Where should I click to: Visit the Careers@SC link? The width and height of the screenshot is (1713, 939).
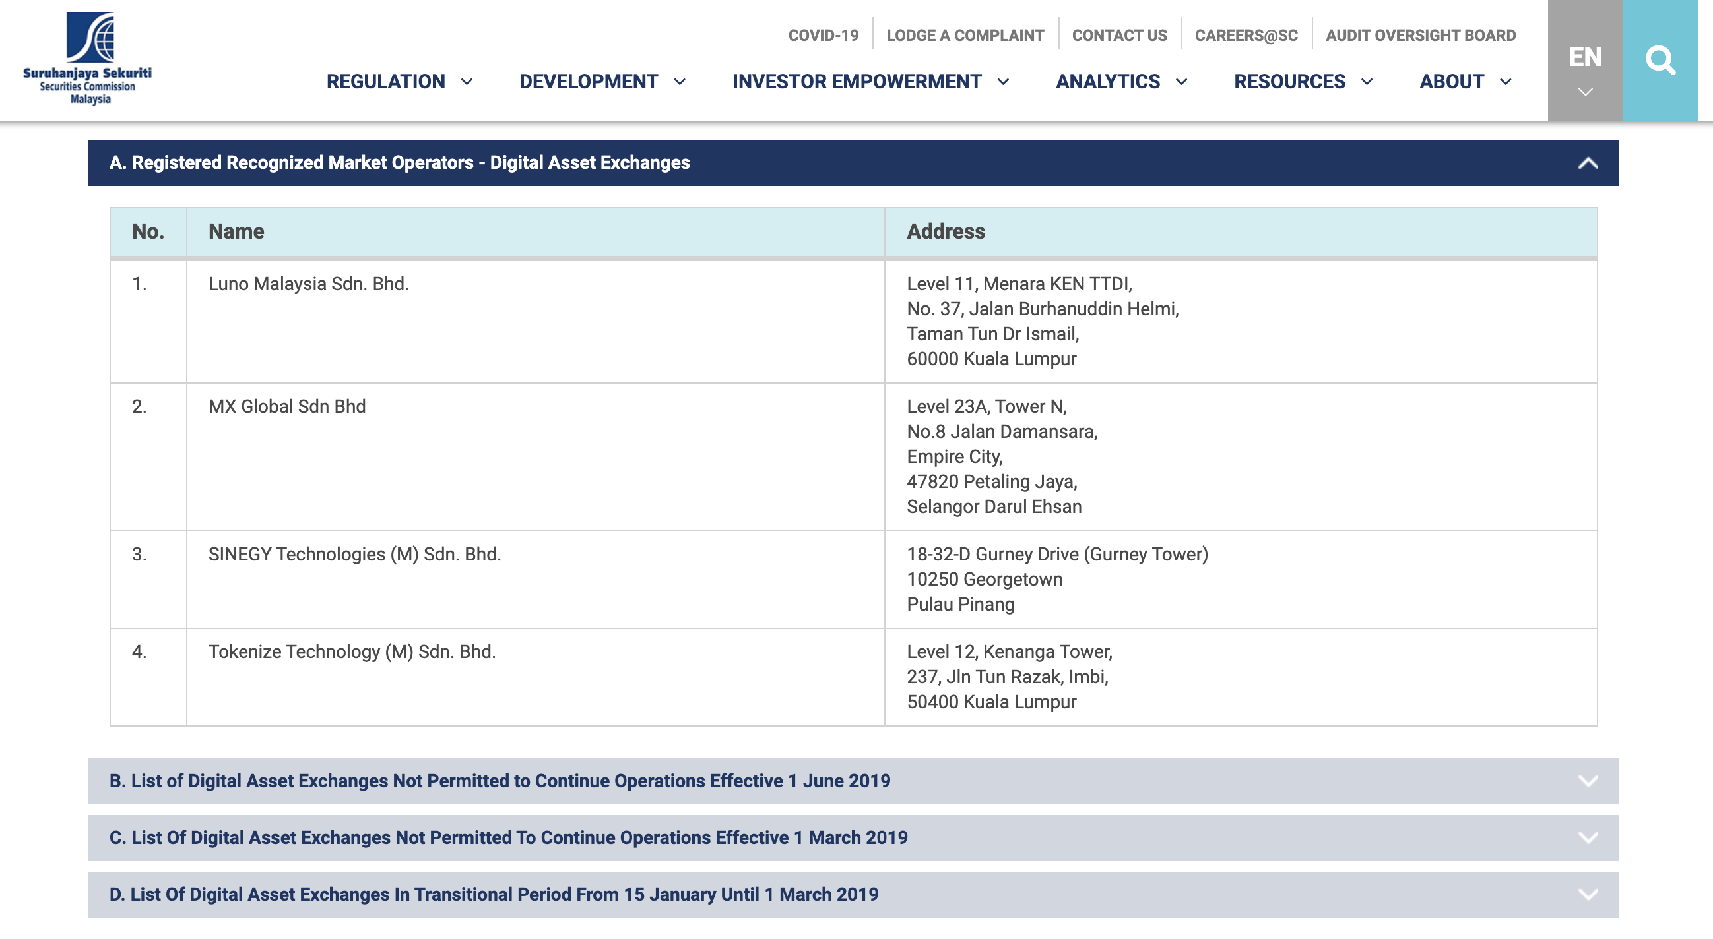click(x=1246, y=35)
